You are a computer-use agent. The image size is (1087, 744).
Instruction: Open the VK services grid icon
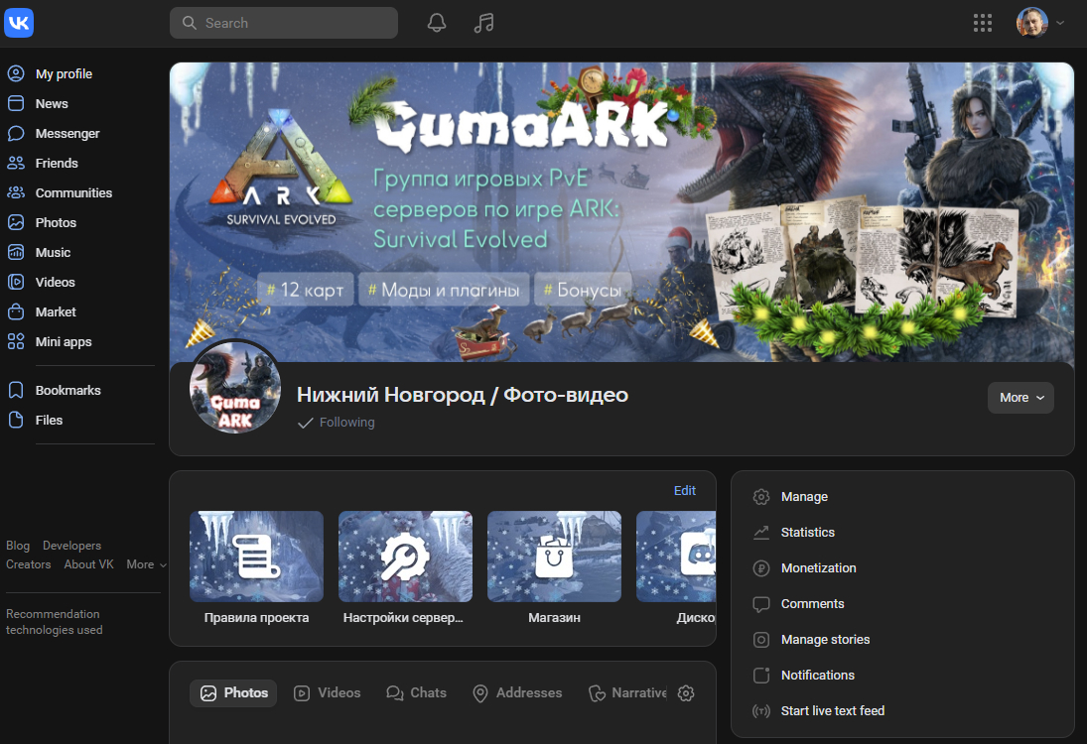point(983,23)
